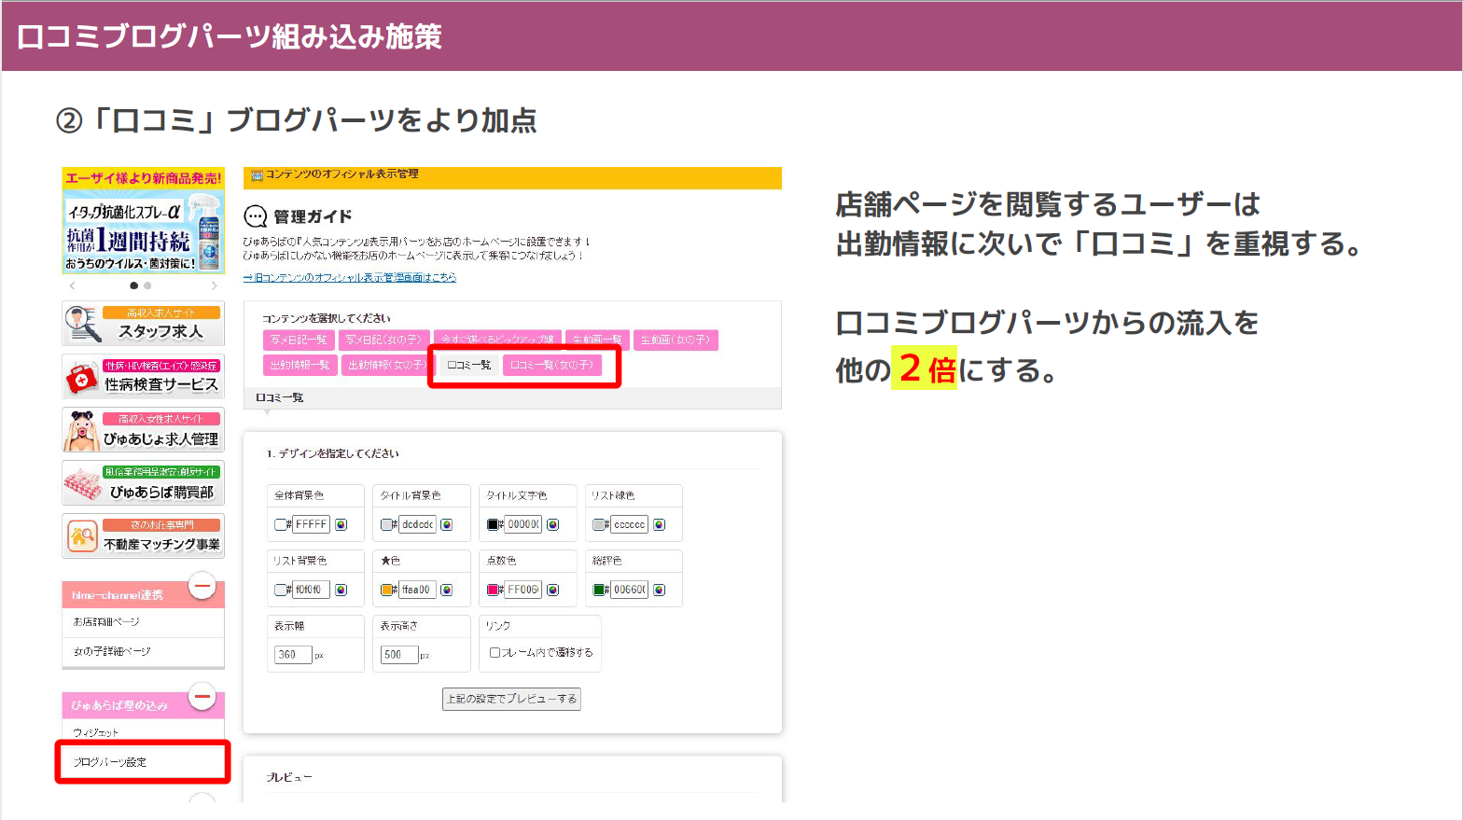Select the 口コミ一覧(女の子) content tab

pos(551,365)
